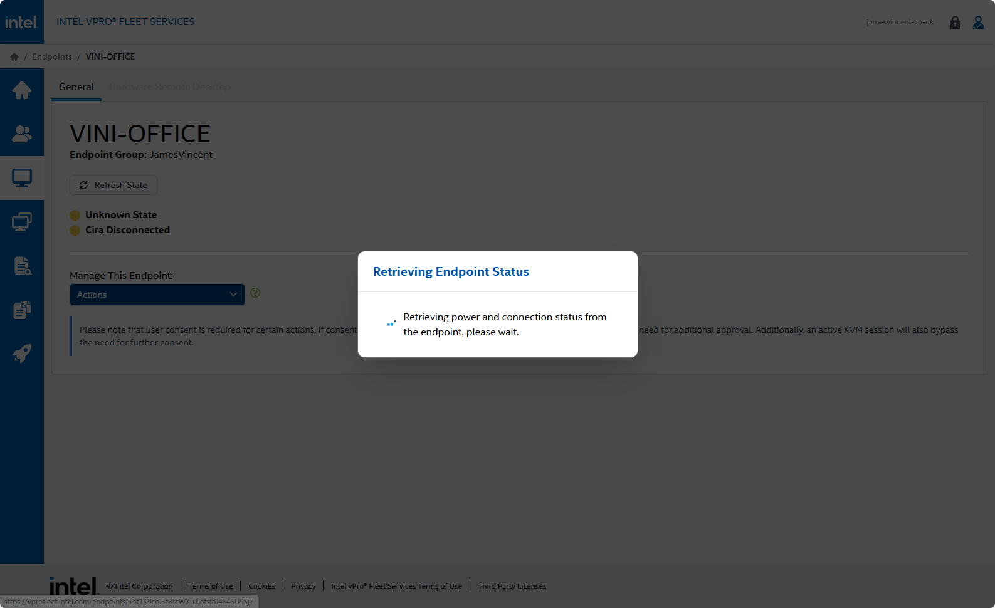Select the Endpoints monitor sidebar icon
This screenshot has height=608, width=995.
pyautogui.click(x=22, y=178)
